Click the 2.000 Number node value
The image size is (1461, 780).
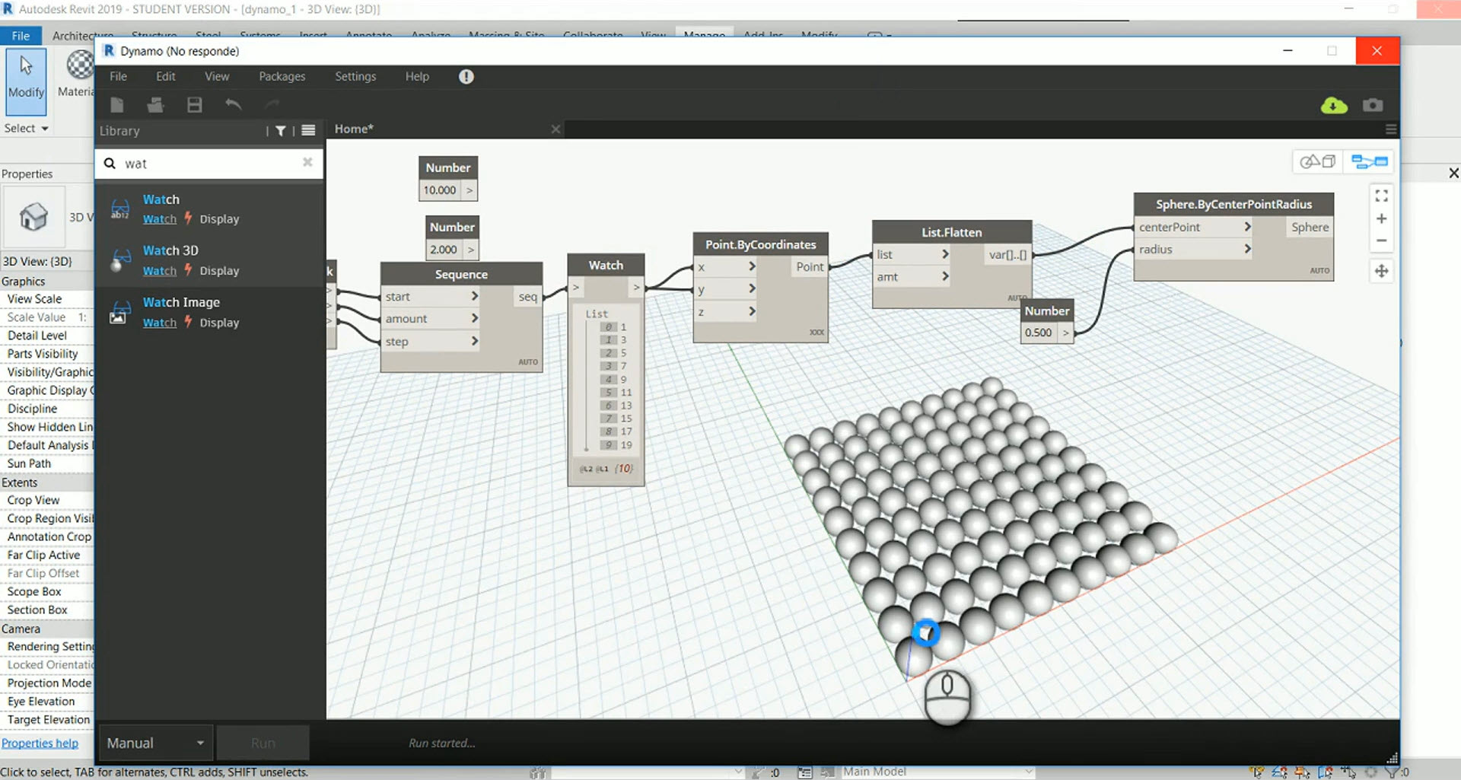444,250
